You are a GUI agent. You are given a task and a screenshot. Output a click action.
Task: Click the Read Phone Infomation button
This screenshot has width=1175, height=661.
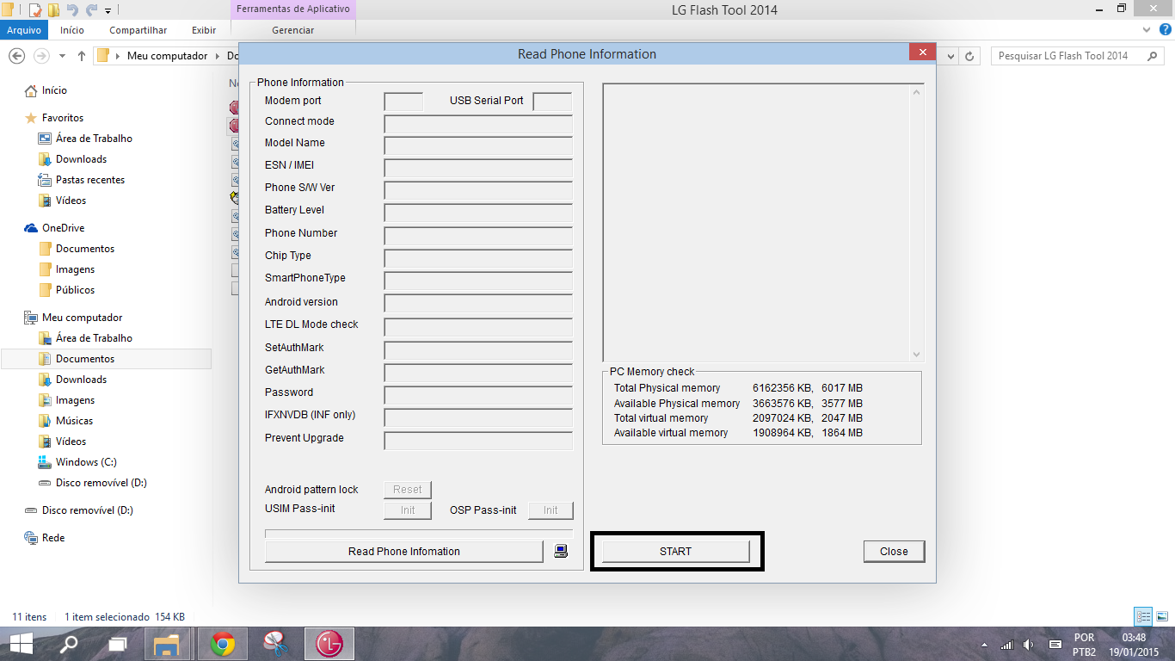[x=404, y=551]
